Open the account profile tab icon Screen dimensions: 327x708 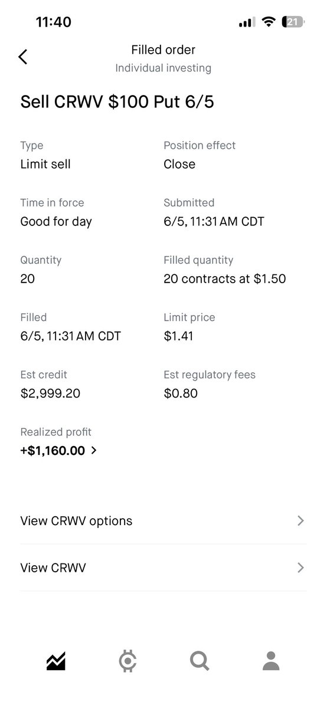click(271, 661)
